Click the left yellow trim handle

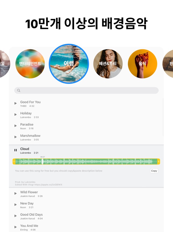click(14, 161)
